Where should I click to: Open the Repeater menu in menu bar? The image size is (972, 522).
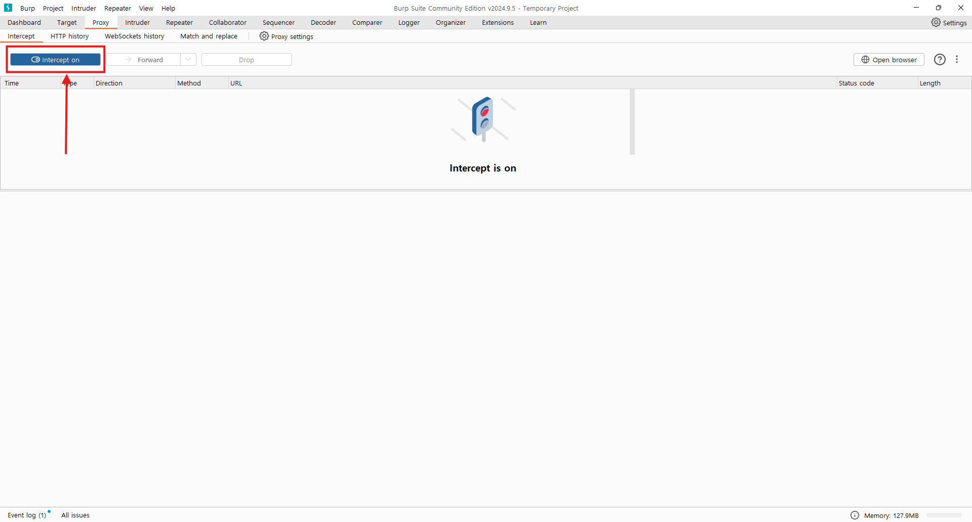point(117,8)
